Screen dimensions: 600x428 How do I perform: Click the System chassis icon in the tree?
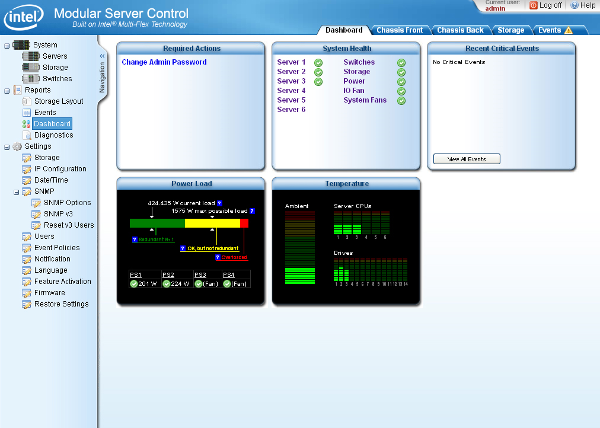[21, 44]
